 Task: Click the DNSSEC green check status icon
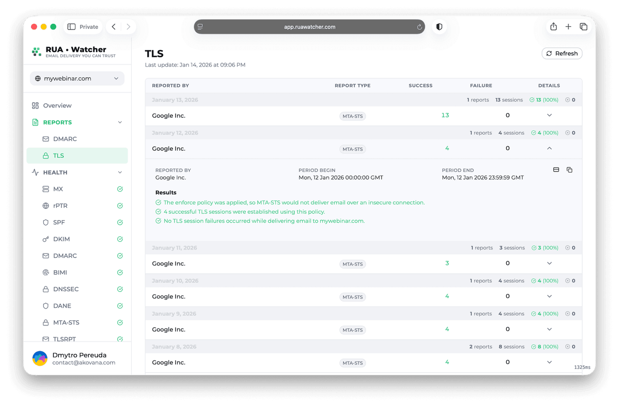120,289
